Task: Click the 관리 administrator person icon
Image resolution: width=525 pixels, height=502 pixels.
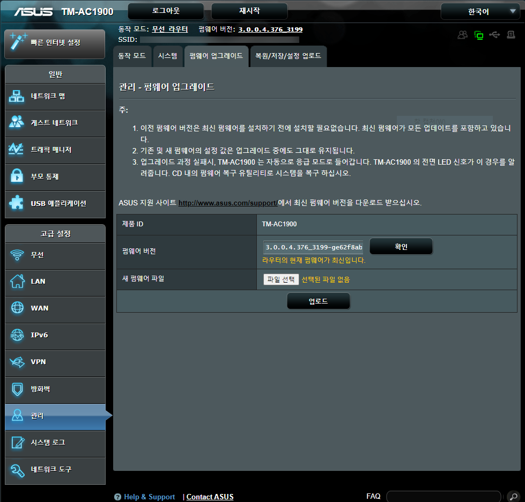Action: 17,415
